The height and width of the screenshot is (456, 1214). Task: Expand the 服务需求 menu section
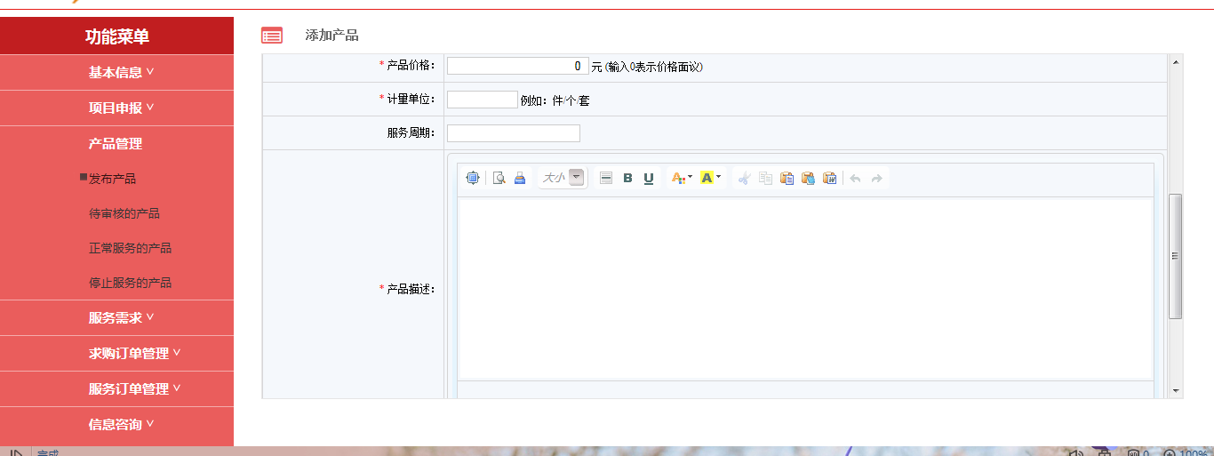click(121, 317)
